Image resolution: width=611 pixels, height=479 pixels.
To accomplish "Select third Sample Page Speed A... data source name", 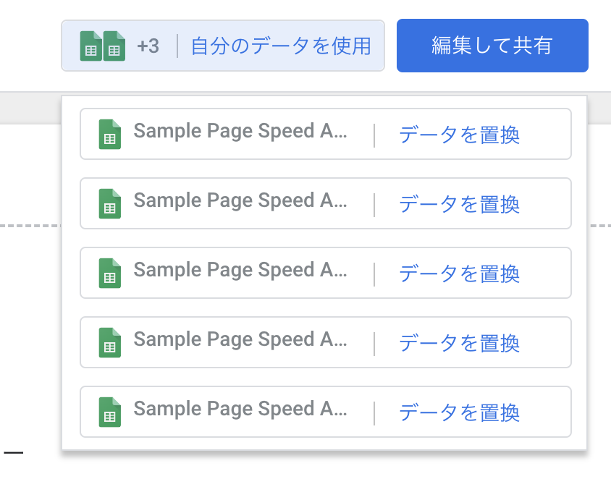I will click(x=240, y=271).
